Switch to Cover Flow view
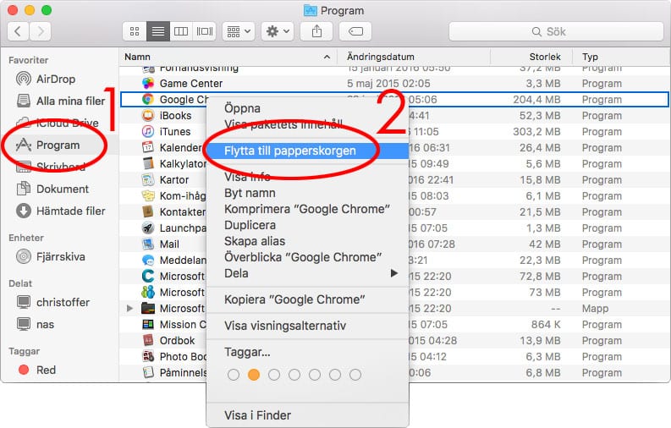 click(205, 31)
